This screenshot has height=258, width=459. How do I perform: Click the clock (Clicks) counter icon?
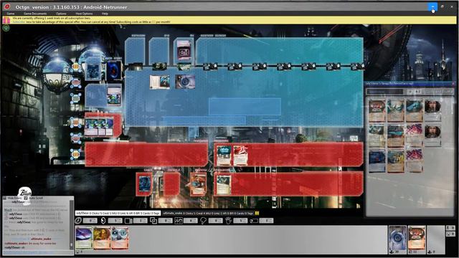pos(78,221)
